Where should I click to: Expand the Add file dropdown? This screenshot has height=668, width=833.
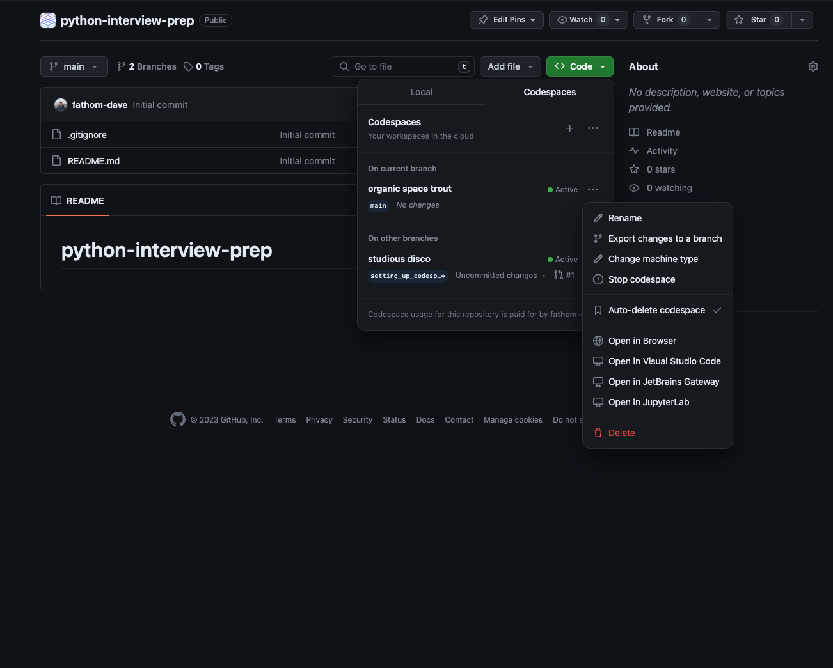tap(510, 66)
